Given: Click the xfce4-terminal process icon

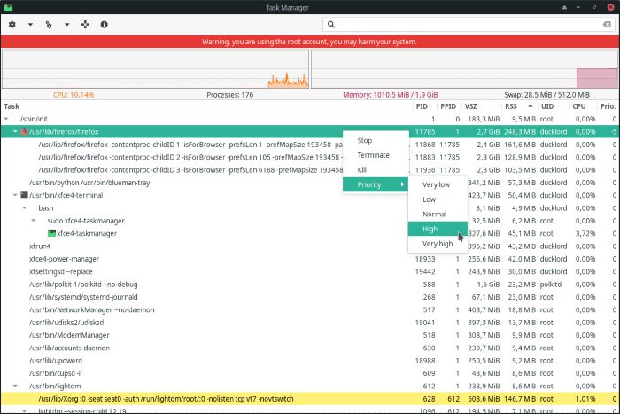Looking at the screenshot, I should (x=24, y=195).
